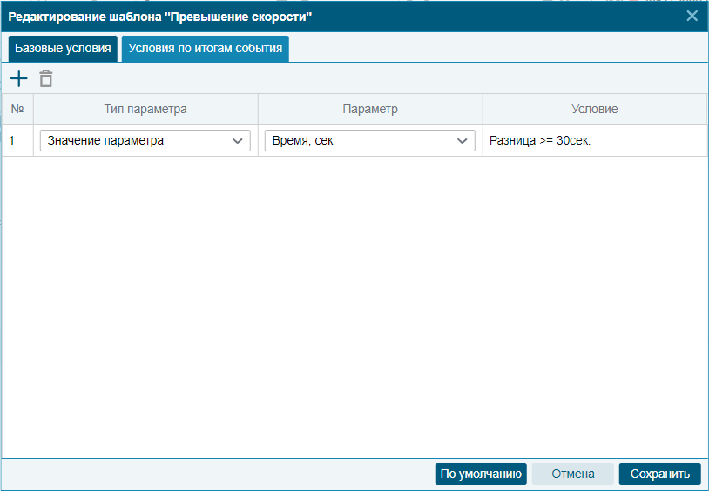Click the Параметр column header

pos(370,109)
